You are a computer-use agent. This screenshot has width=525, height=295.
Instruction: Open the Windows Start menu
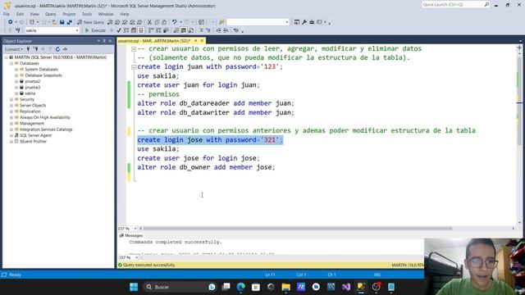tap(134, 287)
